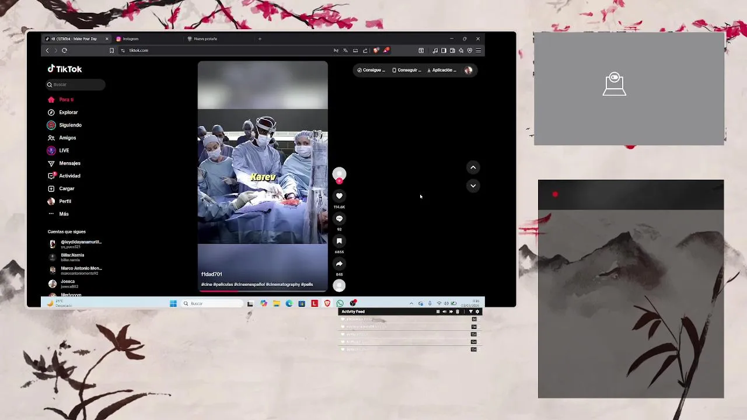Screen dimensions: 747x420
Task: Mute the TikTok tab audio icon
Action: tap(53, 39)
